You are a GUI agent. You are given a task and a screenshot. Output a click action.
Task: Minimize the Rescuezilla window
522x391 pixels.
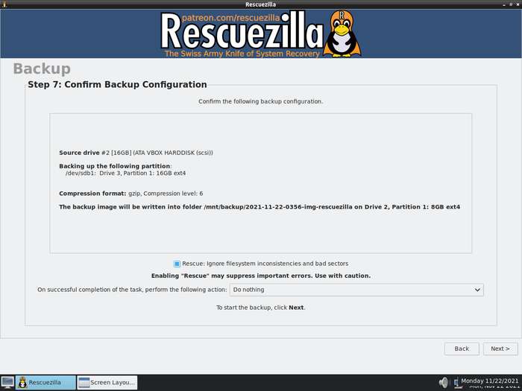click(x=504, y=4)
